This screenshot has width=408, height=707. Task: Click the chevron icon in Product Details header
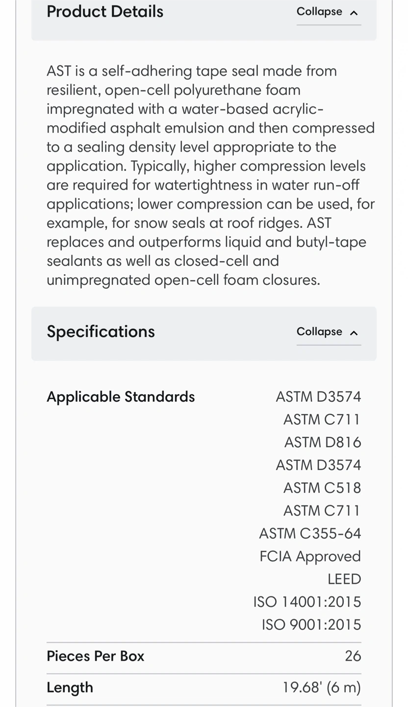tap(354, 13)
